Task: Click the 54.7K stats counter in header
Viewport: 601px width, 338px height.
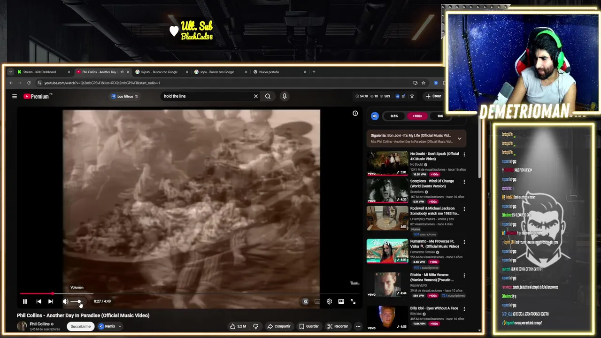Action: click(x=362, y=96)
